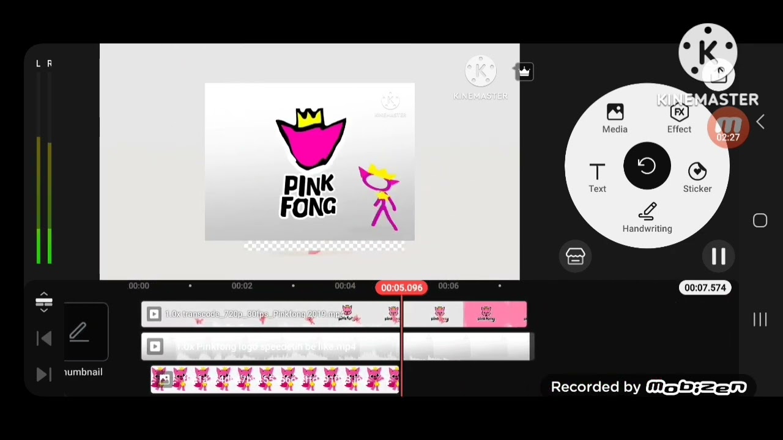Click the thumbnail pencil edit button
The width and height of the screenshot is (783, 440).
pyautogui.click(x=79, y=332)
